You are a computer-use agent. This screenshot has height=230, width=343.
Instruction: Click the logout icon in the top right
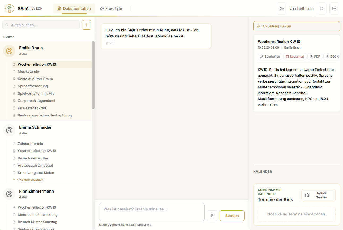pos(334,8)
